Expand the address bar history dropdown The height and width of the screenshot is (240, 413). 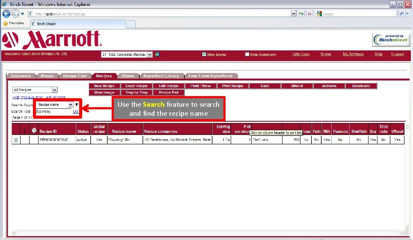[294, 14]
